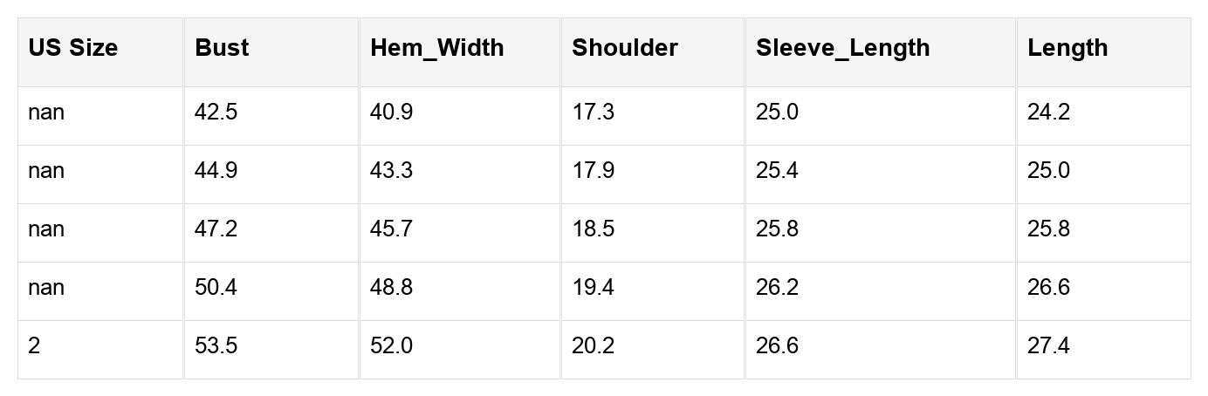Click the Hem_Width cell 52.0
Viewport: 1208px width, 396px height.
pos(391,346)
